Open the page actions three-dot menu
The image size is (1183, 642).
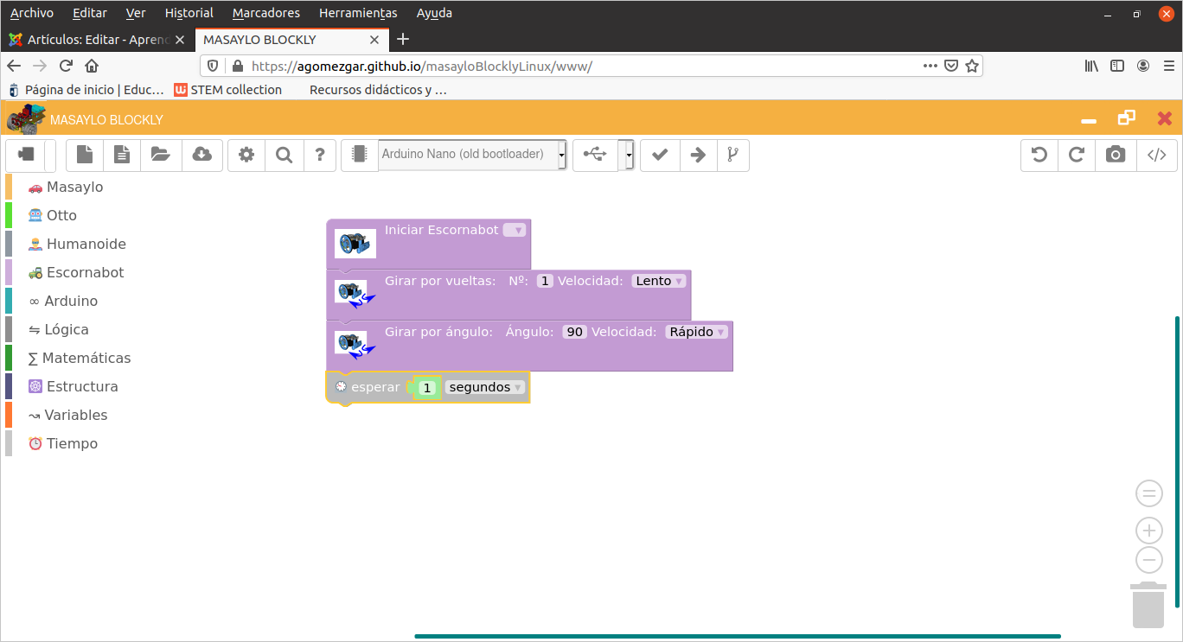(930, 66)
